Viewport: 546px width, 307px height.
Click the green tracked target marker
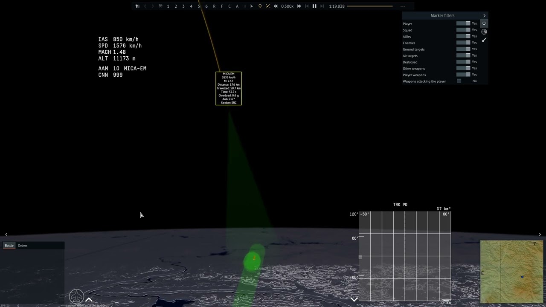(253, 261)
